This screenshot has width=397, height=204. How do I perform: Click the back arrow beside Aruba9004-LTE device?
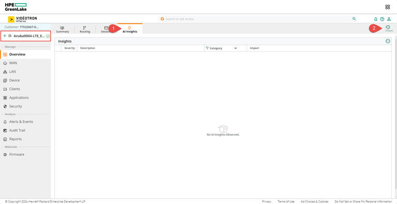[5, 36]
